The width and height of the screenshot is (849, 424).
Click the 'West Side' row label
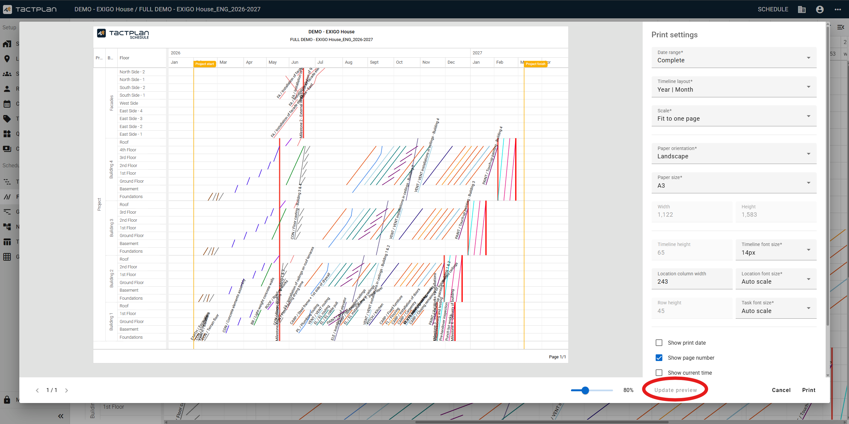pyautogui.click(x=129, y=103)
